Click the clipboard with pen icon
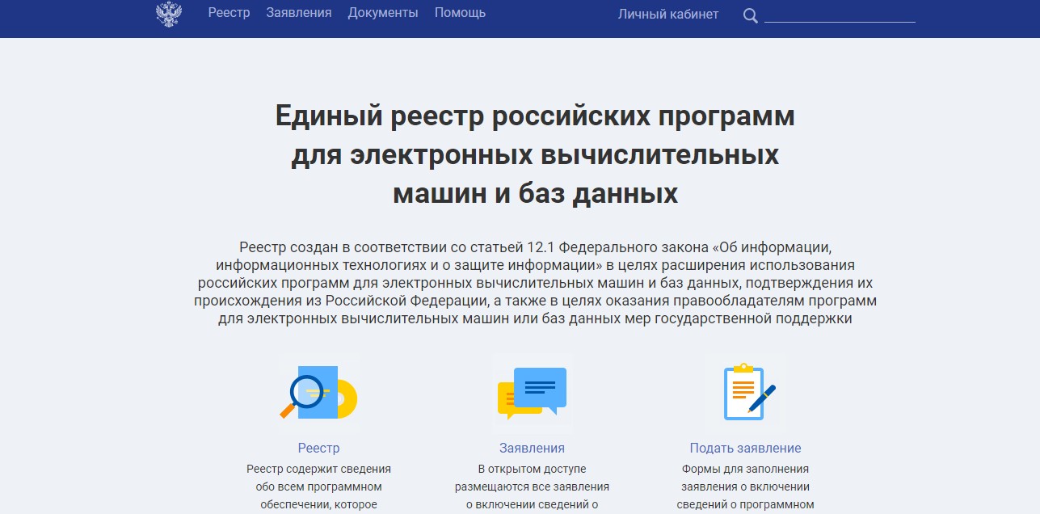This screenshot has height=514, width=1040. click(x=745, y=393)
